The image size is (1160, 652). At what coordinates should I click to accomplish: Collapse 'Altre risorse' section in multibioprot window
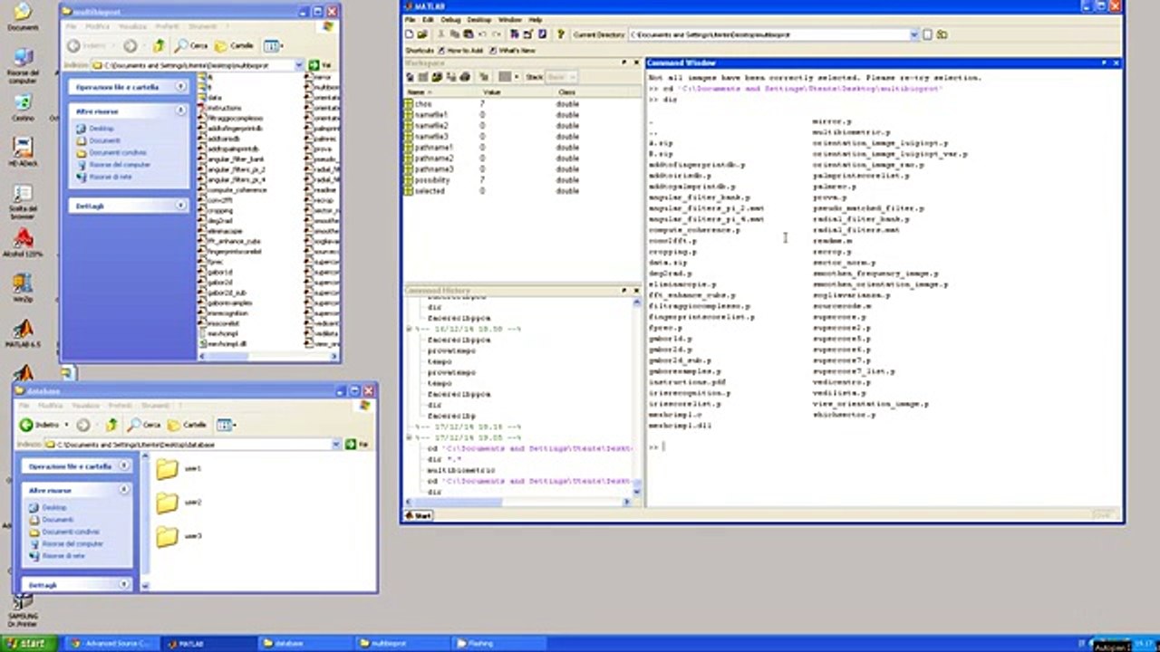pyautogui.click(x=179, y=110)
